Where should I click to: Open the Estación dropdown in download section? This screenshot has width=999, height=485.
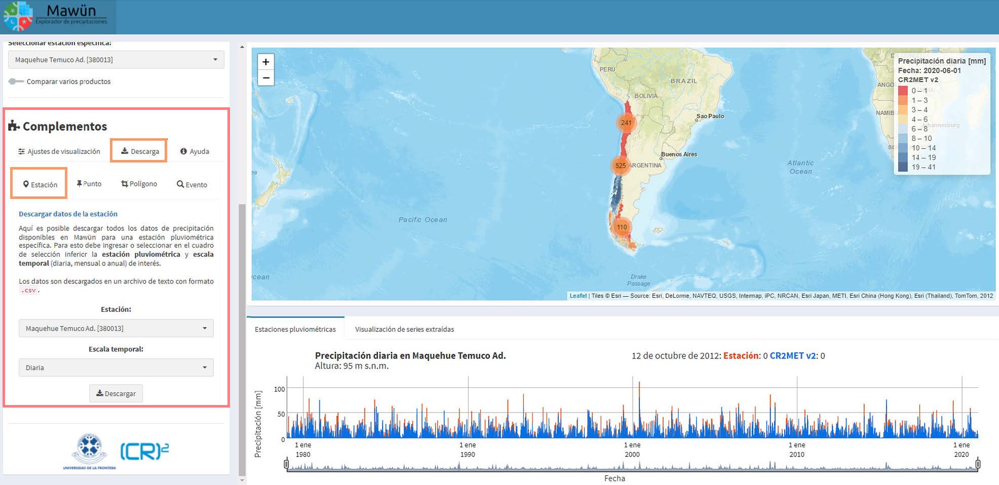click(x=116, y=329)
